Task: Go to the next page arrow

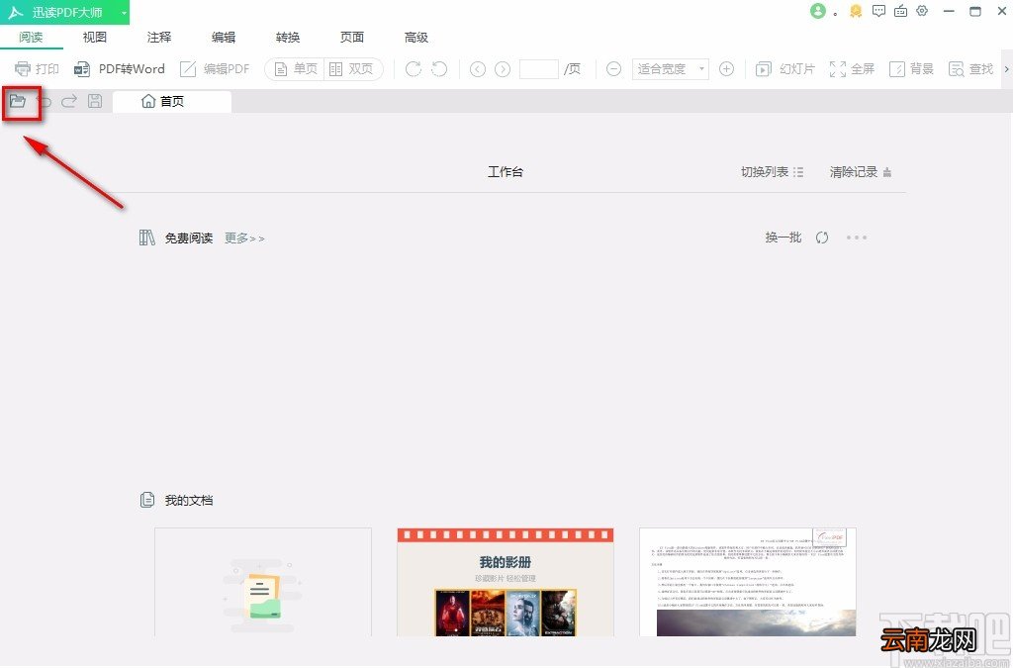Action: point(503,68)
